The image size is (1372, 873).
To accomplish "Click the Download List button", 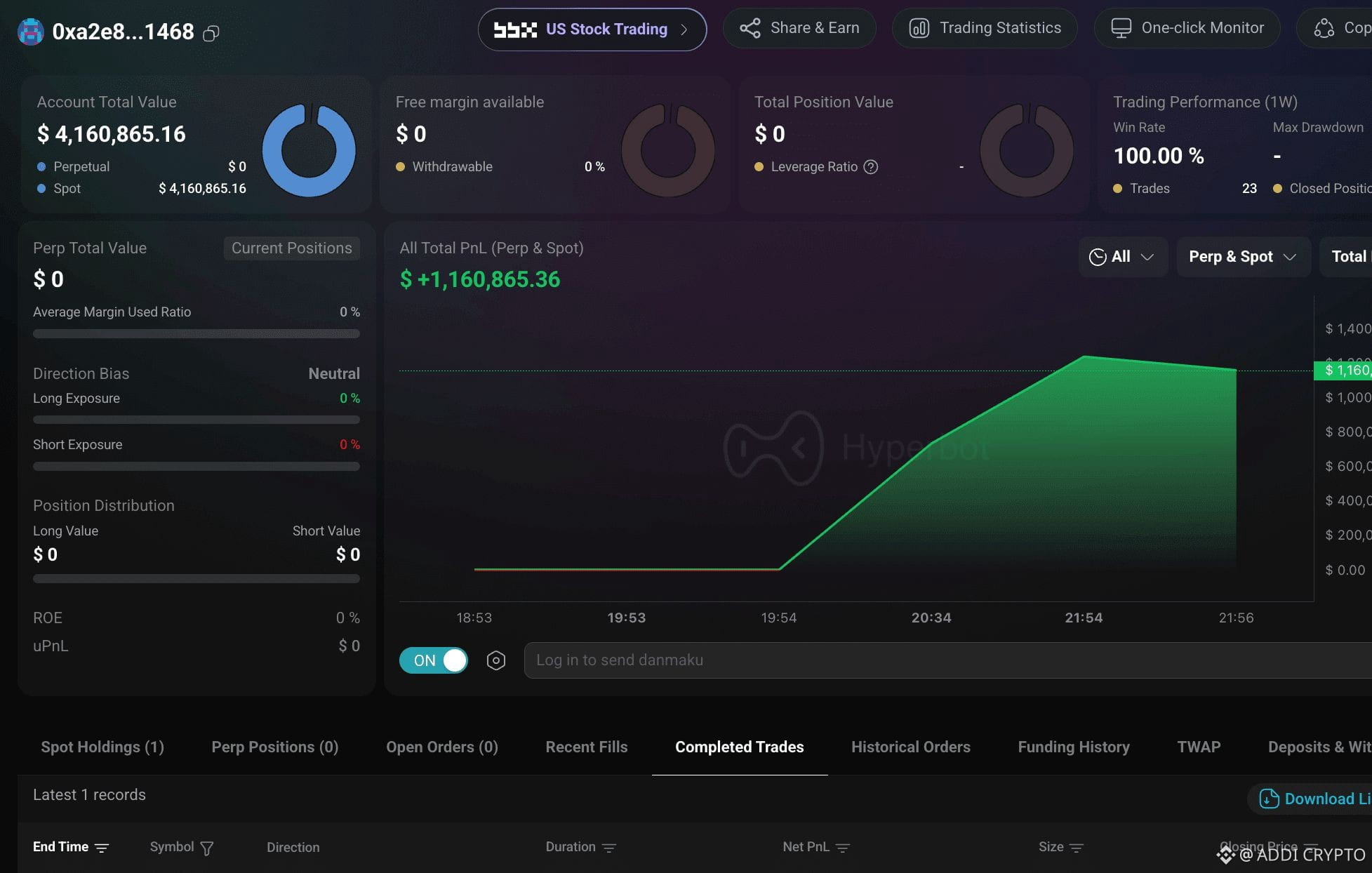I will 1310,799.
